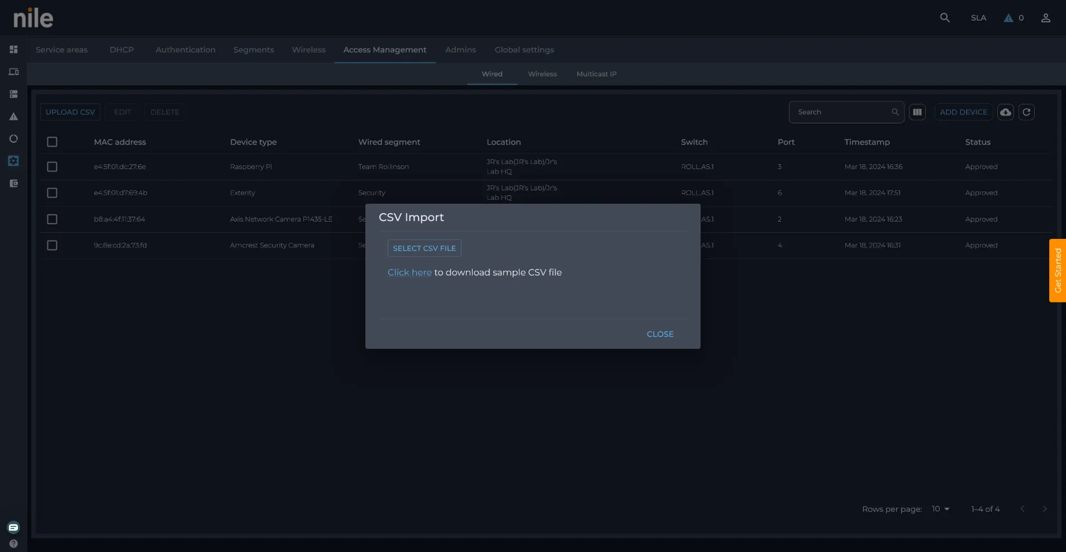Image resolution: width=1066 pixels, height=552 pixels.
Task: Open the Get Started side tab
Action: pos(1058,271)
